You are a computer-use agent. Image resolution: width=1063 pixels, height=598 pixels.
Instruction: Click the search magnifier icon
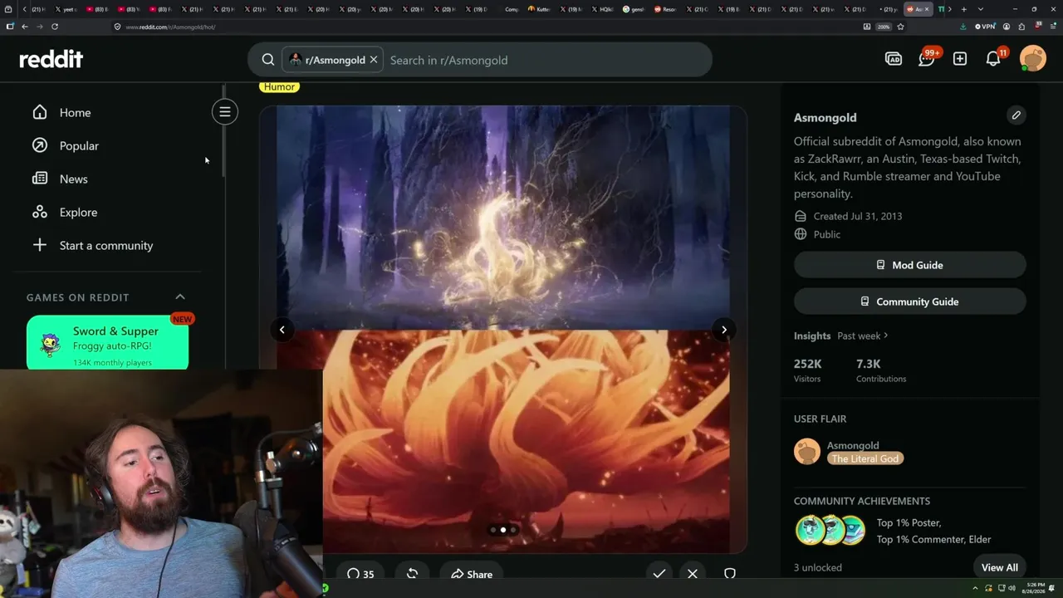point(268,60)
